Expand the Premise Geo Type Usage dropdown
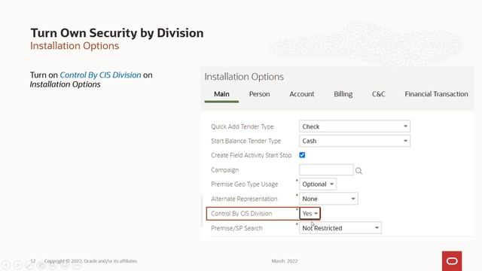The height and width of the screenshot is (271, 482). tap(318, 184)
